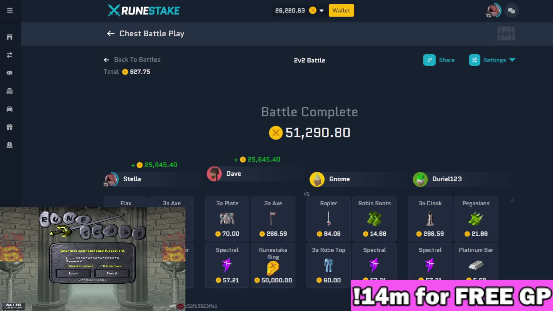Viewport: 553px width, 311px height.
Task: Toggle Remember username checkbox
Action: 67,266
